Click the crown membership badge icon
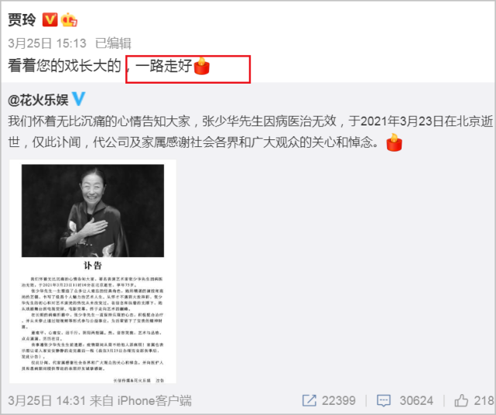The width and height of the screenshot is (496, 415). tap(69, 19)
